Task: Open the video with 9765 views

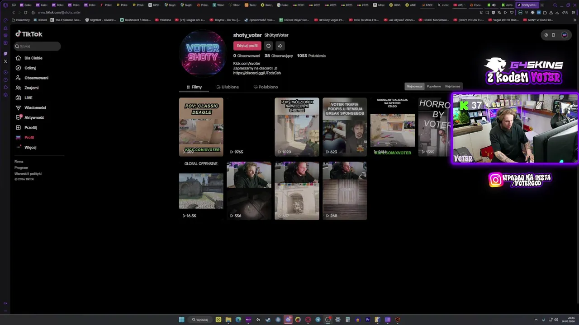Action: click(249, 127)
